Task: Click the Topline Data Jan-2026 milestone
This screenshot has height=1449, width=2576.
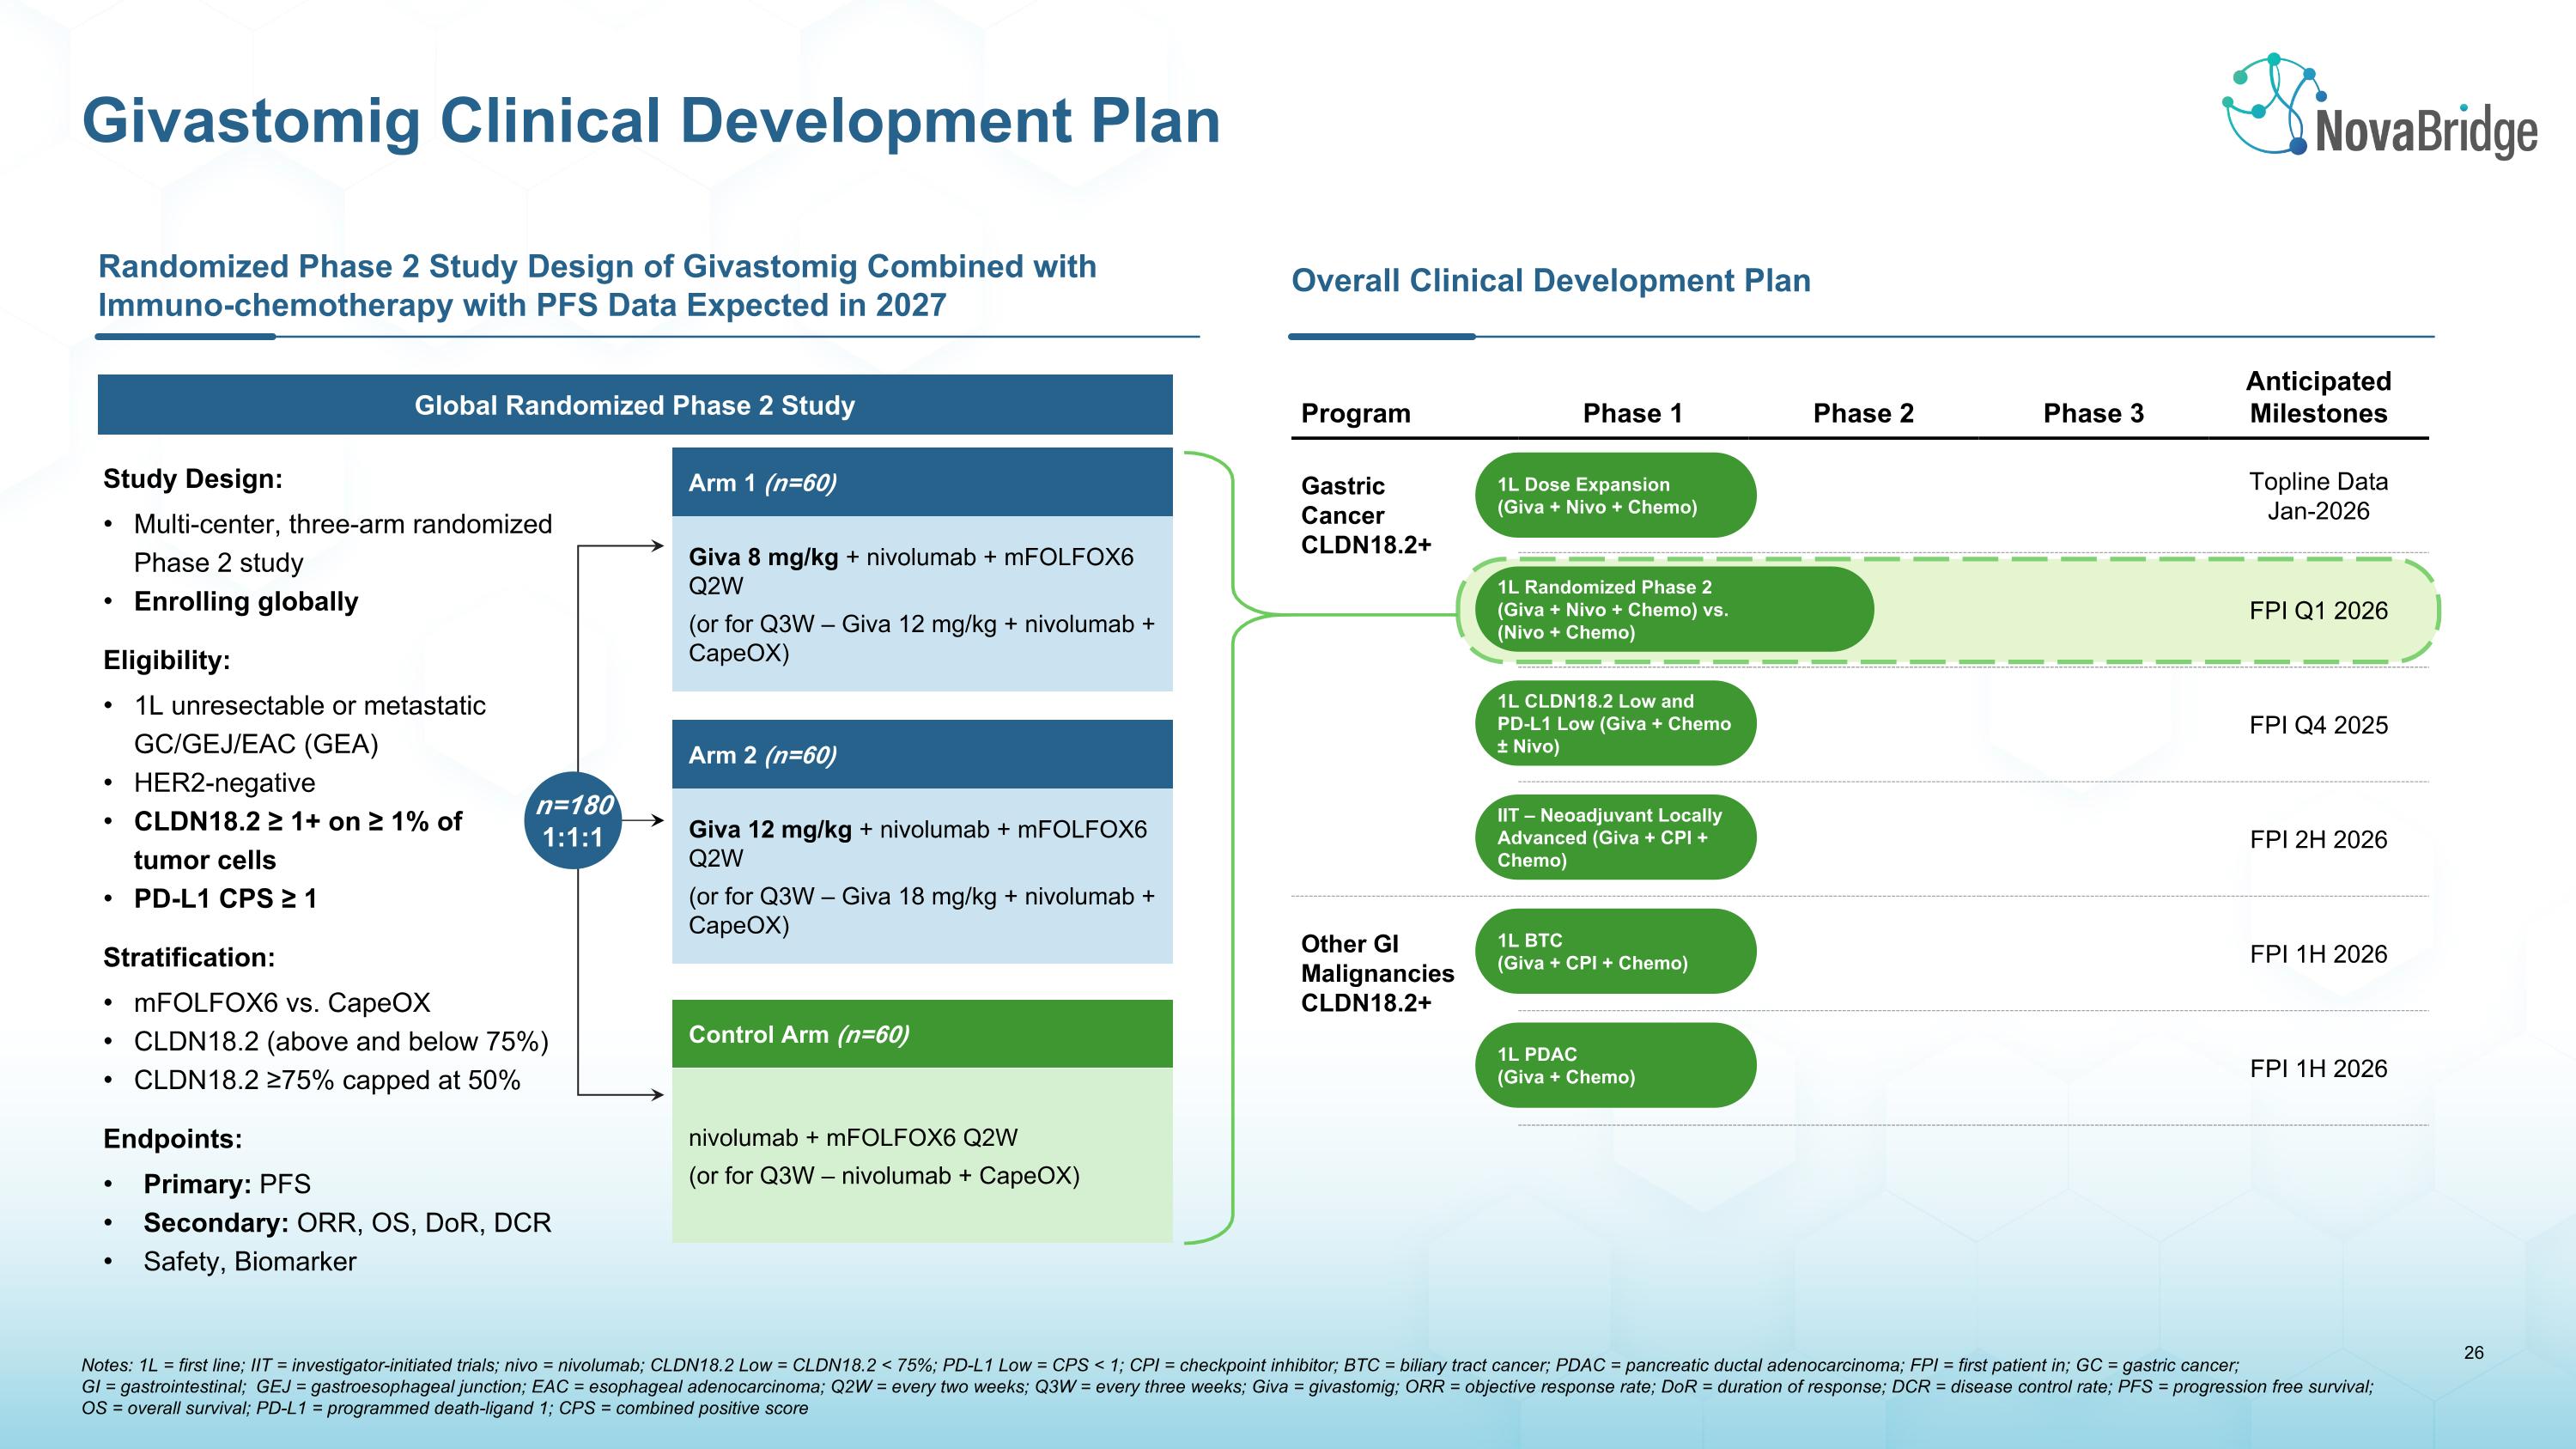Action: coord(2318,496)
